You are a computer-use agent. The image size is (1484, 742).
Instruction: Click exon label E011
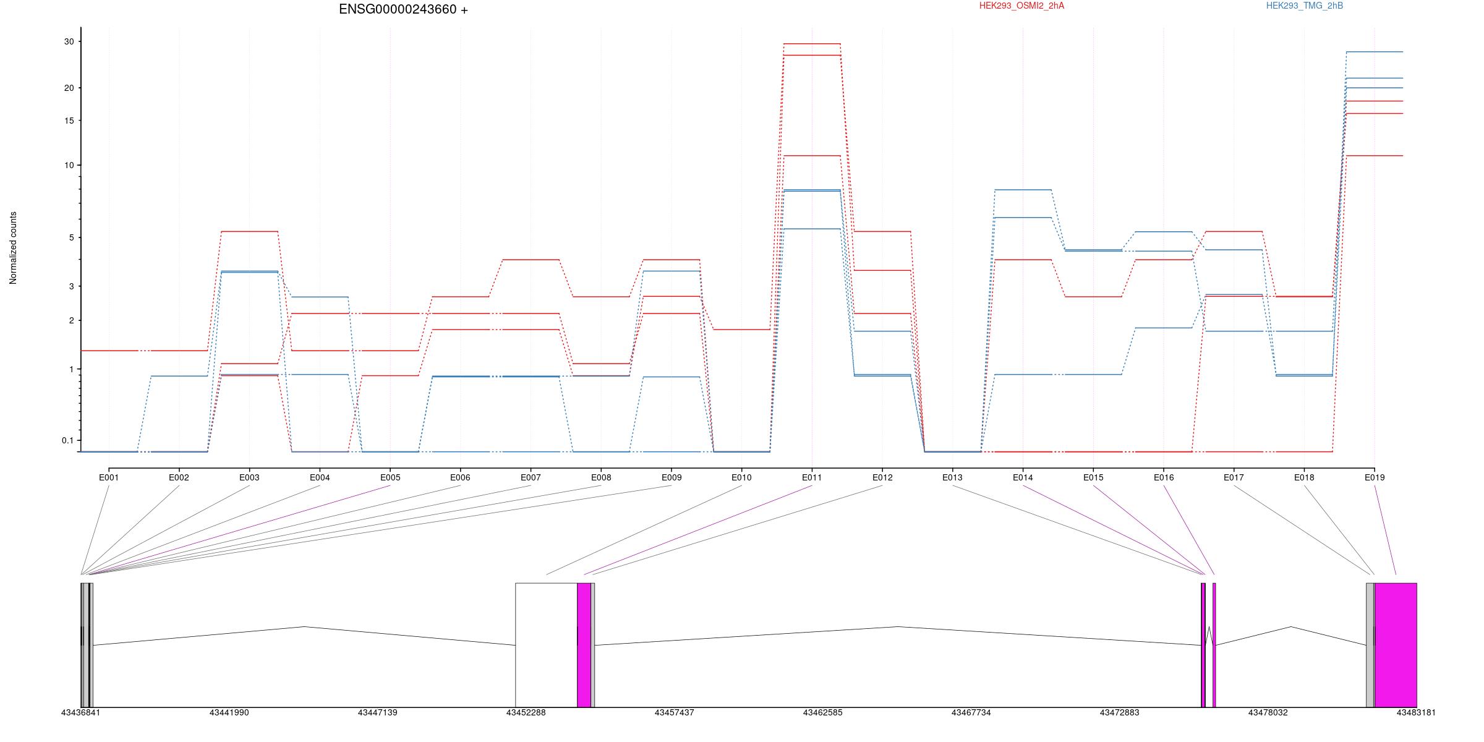point(812,477)
